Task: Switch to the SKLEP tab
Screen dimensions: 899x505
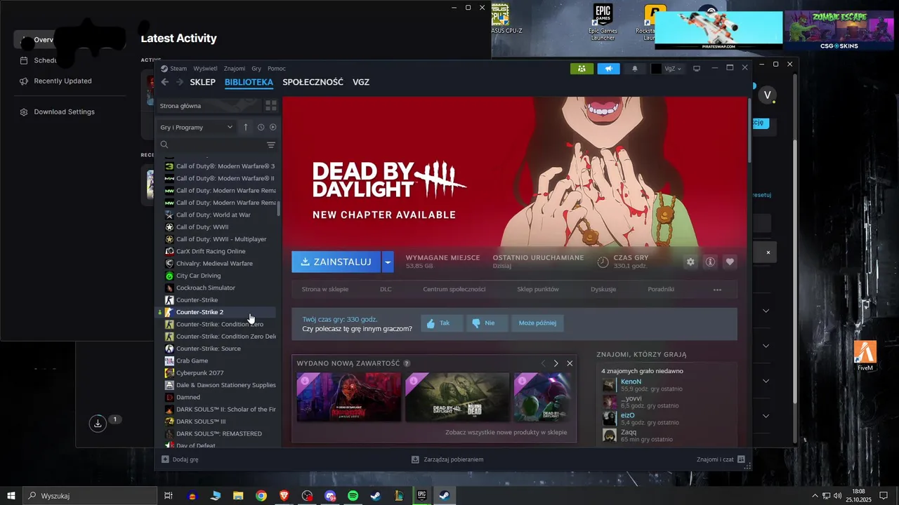Action: pos(202,82)
